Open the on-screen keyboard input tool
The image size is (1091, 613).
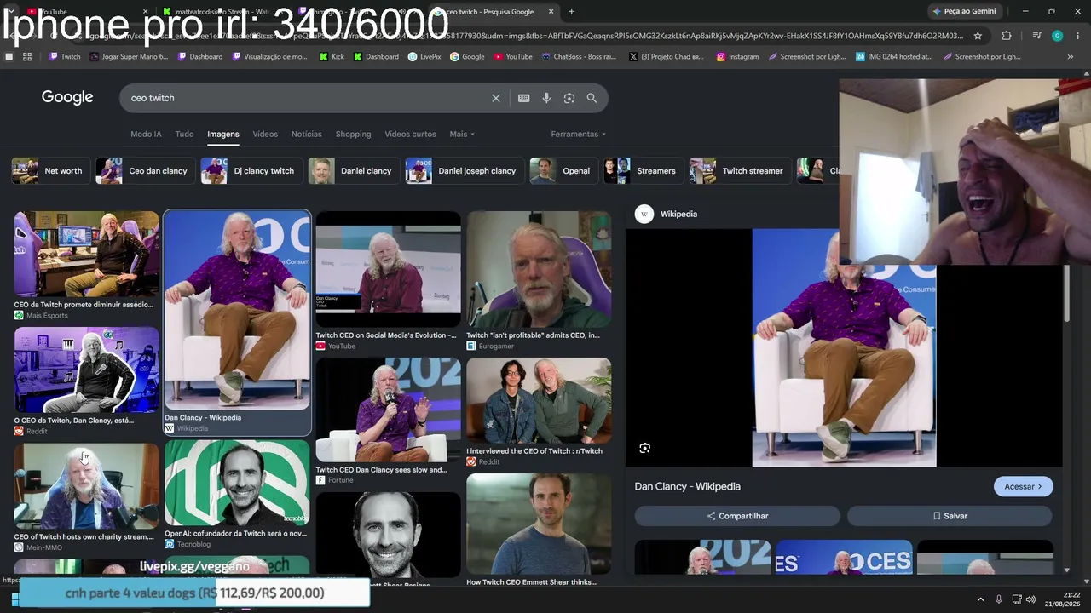524,98
